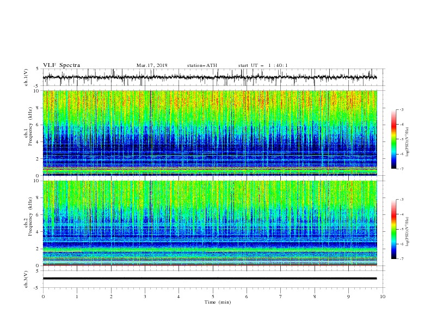Click the time axis tick label '10'
This screenshot has height=333, width=431.
pyautogui.click(x=383, y=297)
